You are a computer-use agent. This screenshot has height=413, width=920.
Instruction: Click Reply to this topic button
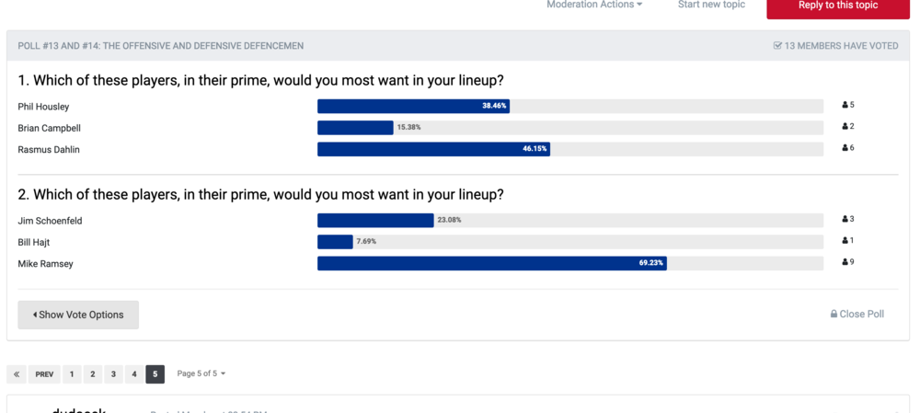pyautogui.click(x=838, y=6)
